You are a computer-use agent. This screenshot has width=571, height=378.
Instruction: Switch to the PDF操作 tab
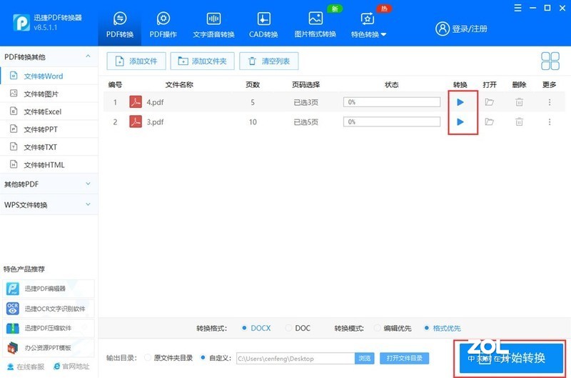click(163, 25)
